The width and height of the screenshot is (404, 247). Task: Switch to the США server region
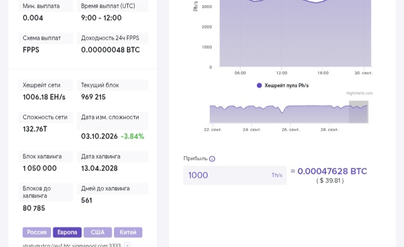(98, 232)
